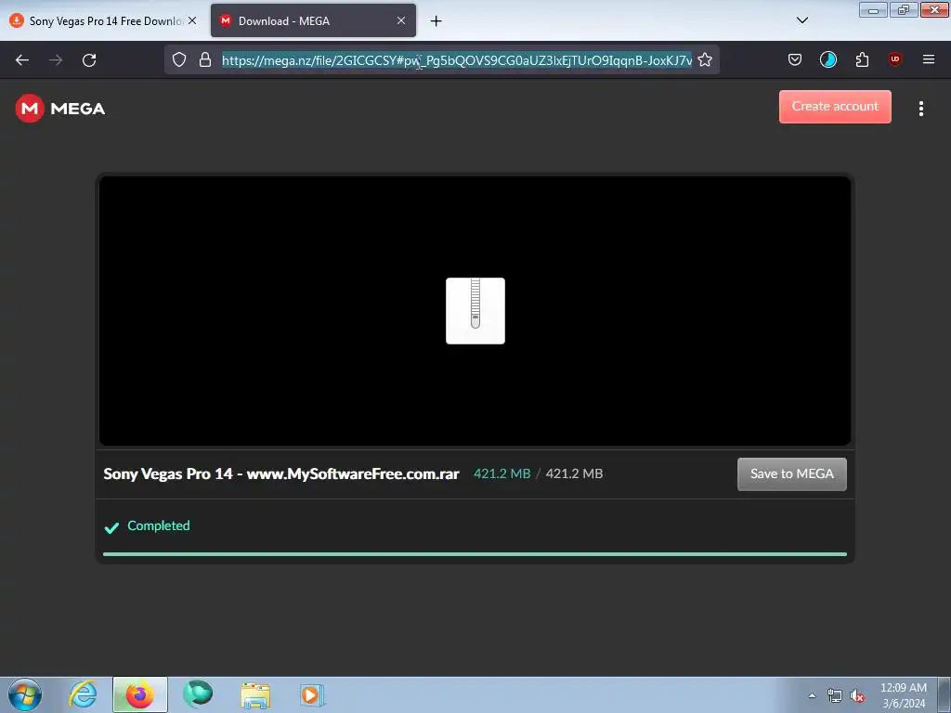Select the Download - MEGA tab

click(x=313, y=20)
